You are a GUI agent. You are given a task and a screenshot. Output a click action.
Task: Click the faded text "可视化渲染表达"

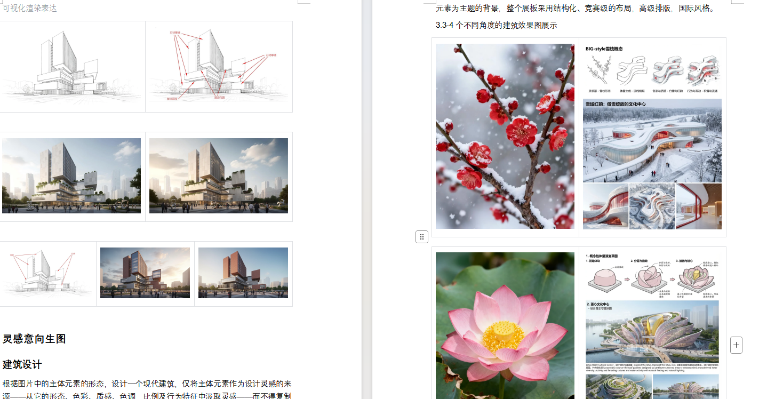(30, 8)
